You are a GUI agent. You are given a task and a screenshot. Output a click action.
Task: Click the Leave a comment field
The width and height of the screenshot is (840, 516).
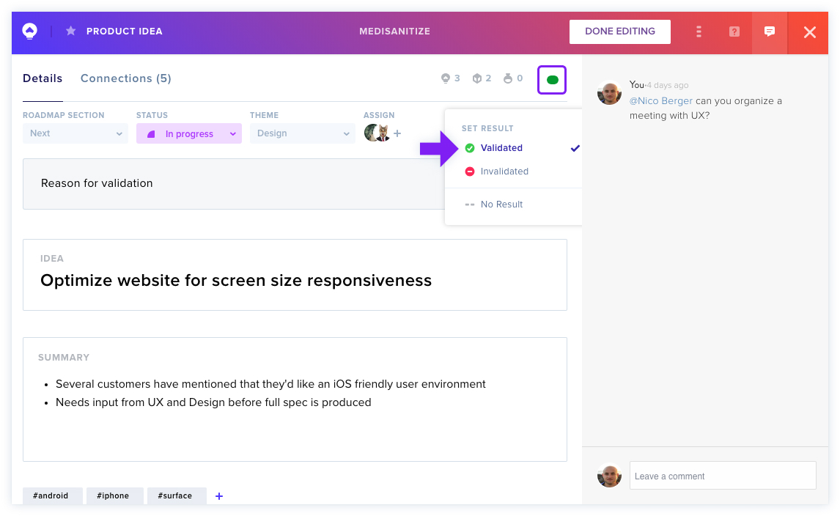click(723, 476)
